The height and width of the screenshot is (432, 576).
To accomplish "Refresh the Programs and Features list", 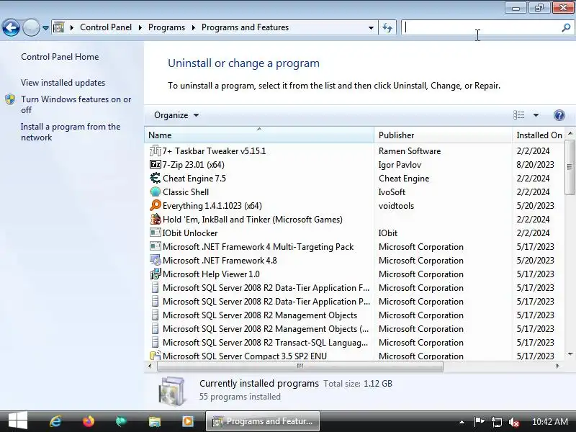I will 387,27.
